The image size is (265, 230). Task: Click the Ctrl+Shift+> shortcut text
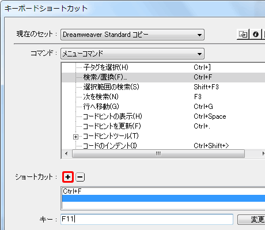(x=211, y=146)
